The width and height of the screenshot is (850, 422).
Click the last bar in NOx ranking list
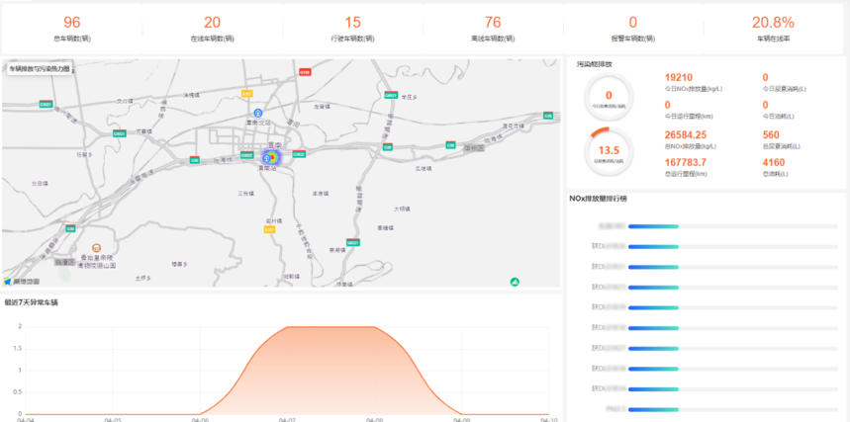point(653,407)
